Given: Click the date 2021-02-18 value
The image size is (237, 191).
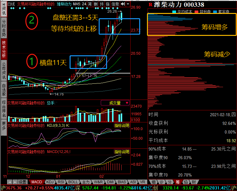Looking at the screenshot, I should click(223, 115).
